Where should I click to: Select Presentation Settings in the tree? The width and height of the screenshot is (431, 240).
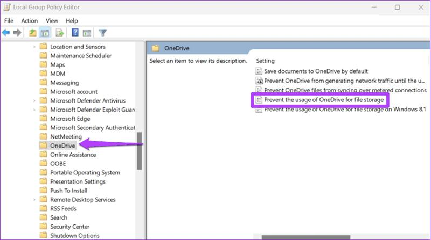click(x=78, y=181)
